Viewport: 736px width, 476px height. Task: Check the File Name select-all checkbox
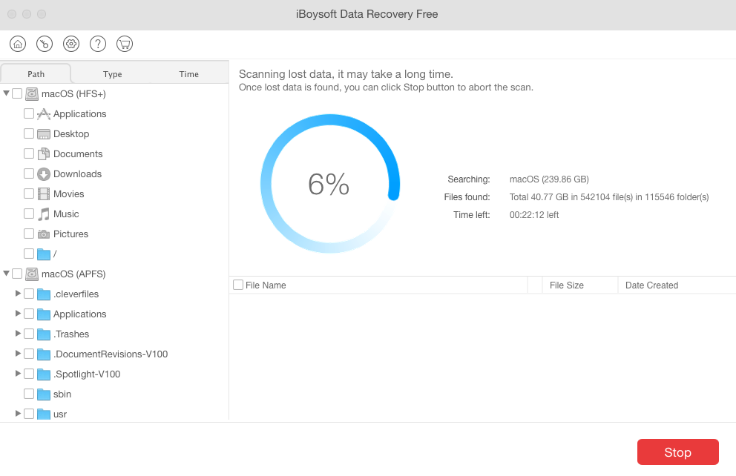[238, 285]
